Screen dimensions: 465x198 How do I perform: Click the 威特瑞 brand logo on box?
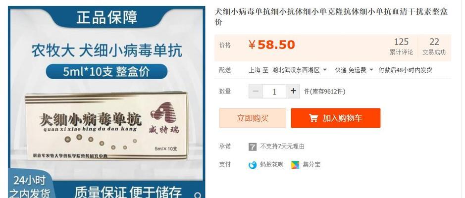click(x=163, y=118)
